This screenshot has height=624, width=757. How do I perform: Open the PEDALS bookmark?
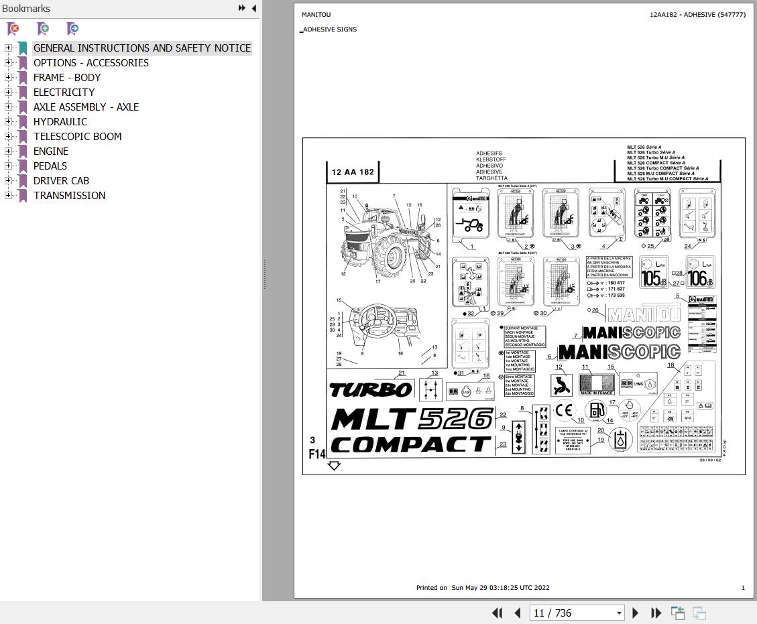50,166
